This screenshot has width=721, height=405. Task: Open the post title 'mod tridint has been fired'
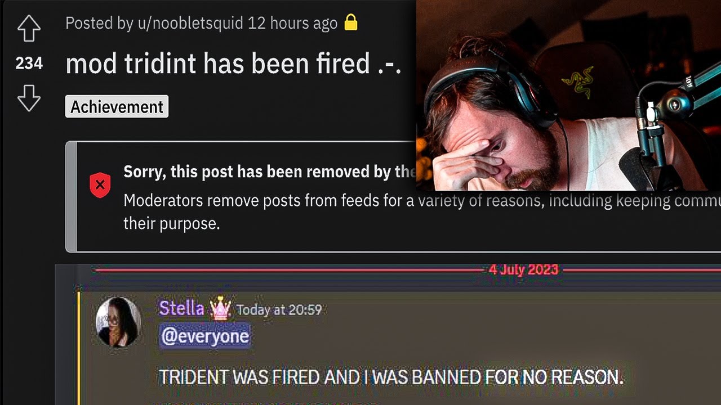(x=233, y=64)
